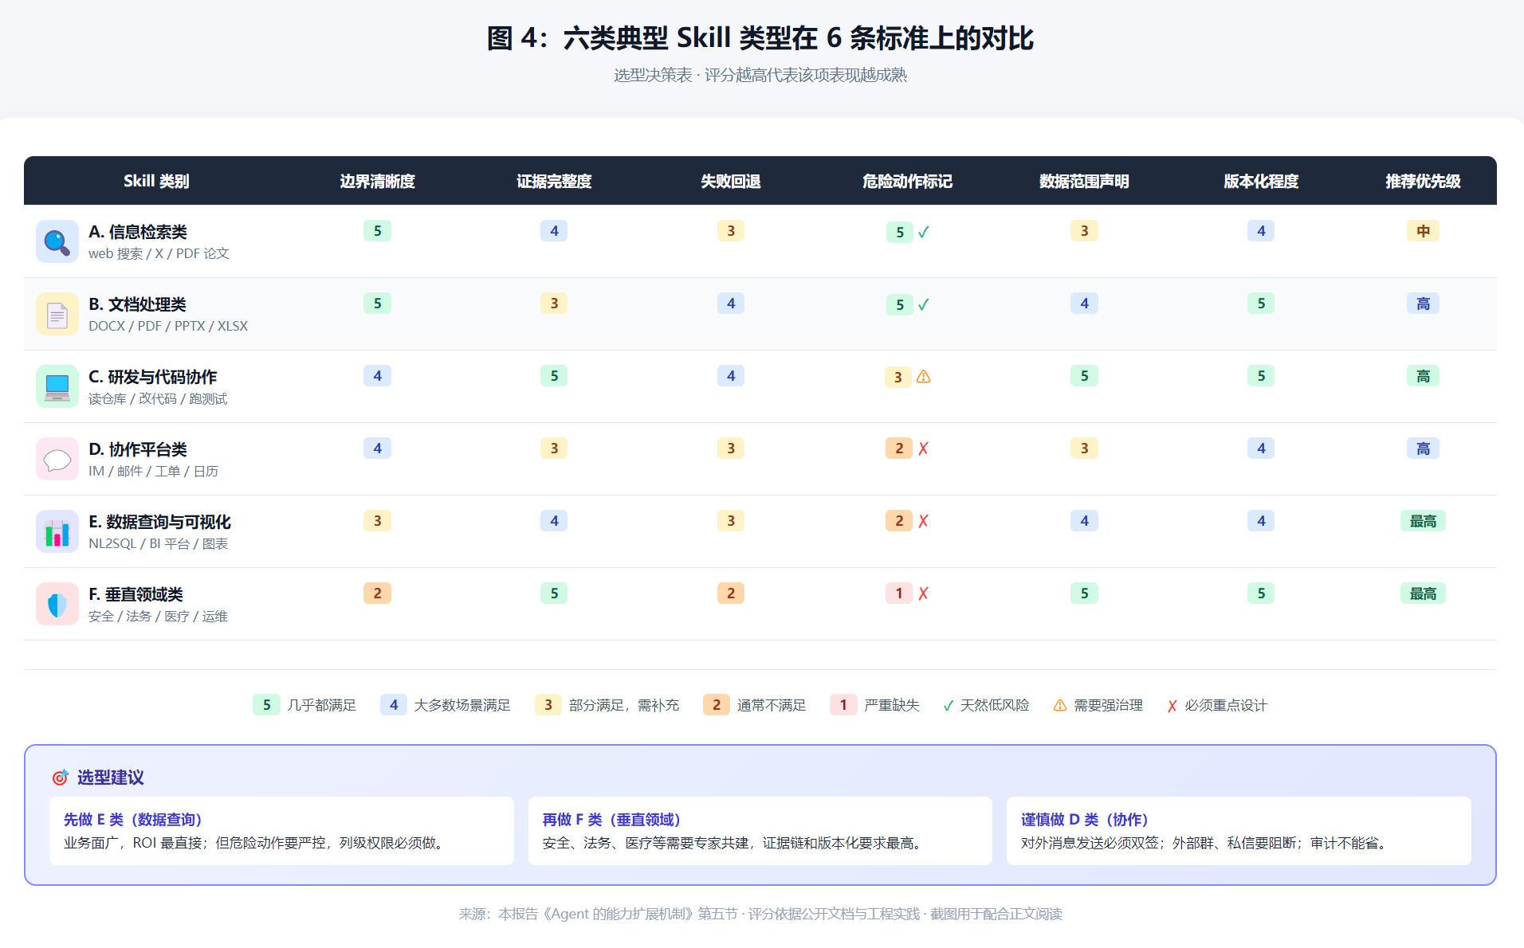This screenshot has width=1524, height=948.
Task: Click the 版本化程度 column header
Action: 1261,181
